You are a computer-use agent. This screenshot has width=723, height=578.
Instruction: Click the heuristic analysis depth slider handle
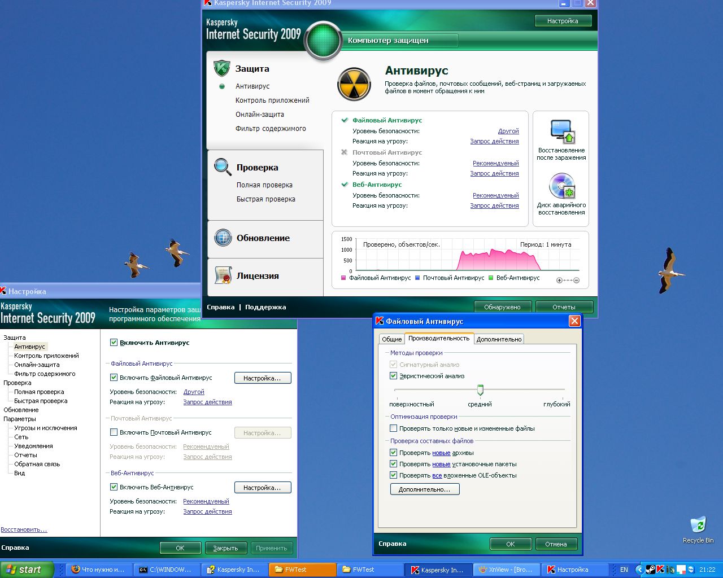click(x=480, y=390)
